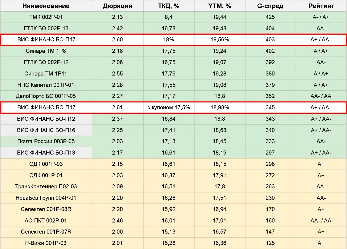This screenshot has height=249, width=347.
Task: Select the Синара ТМ 1Р8 cell
Action: [x=46, y=51]
